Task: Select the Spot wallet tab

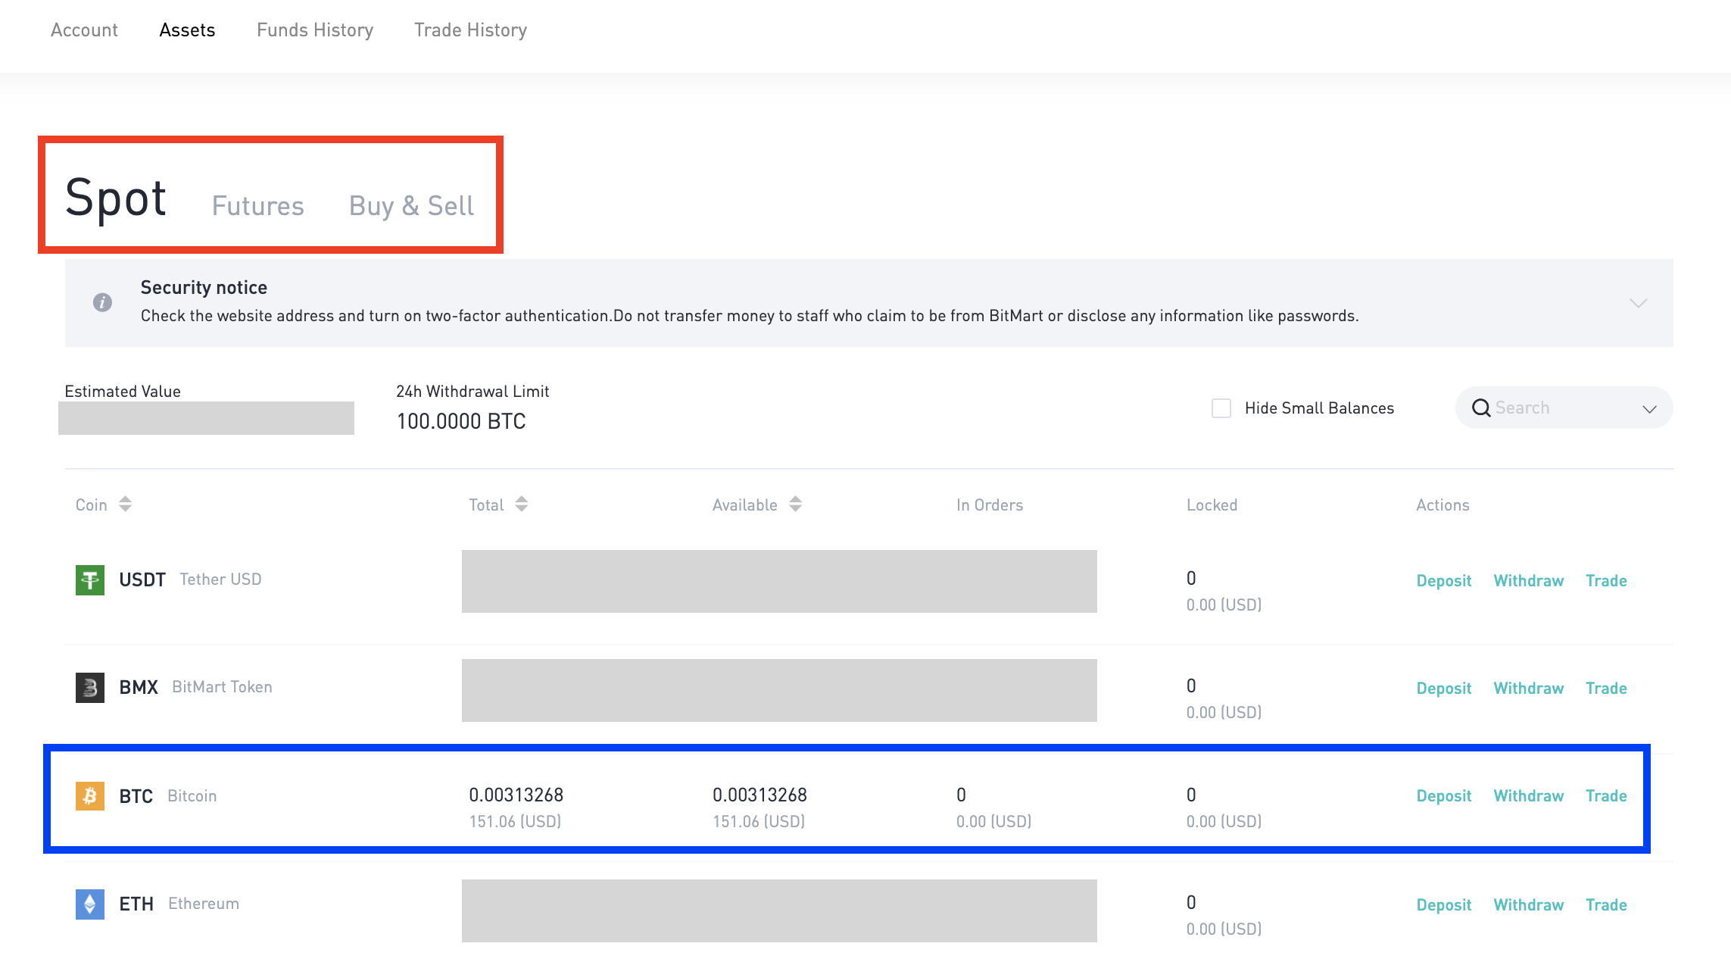Action: pyautogui.click(x=116, y=198)
